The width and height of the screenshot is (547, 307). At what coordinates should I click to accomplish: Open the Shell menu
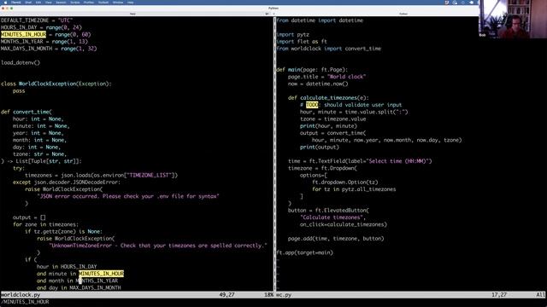pos(28,2)
